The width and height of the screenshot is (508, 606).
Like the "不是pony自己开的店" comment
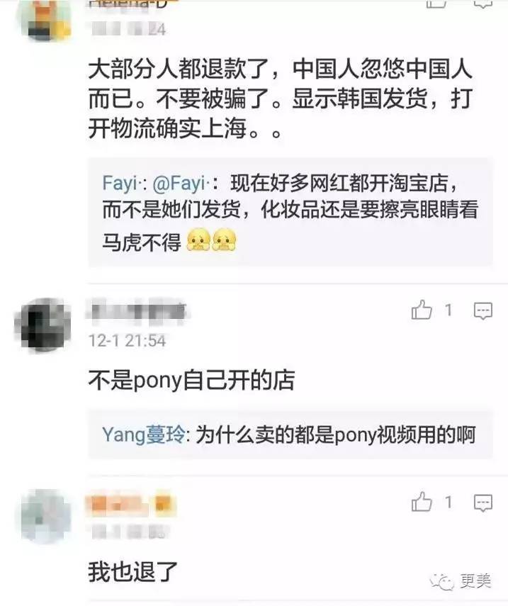click(x=422, y=310)
